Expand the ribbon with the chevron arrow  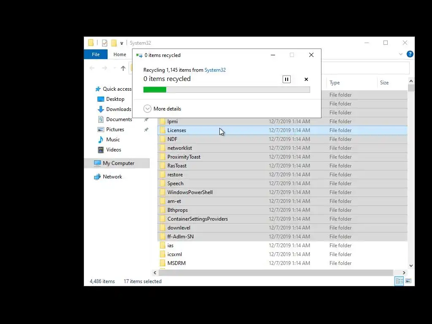click(401, 54)
